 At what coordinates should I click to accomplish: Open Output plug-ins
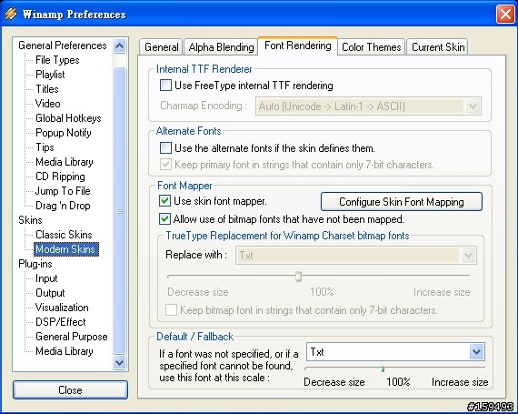pyautogui.click(x=50, y=293)
